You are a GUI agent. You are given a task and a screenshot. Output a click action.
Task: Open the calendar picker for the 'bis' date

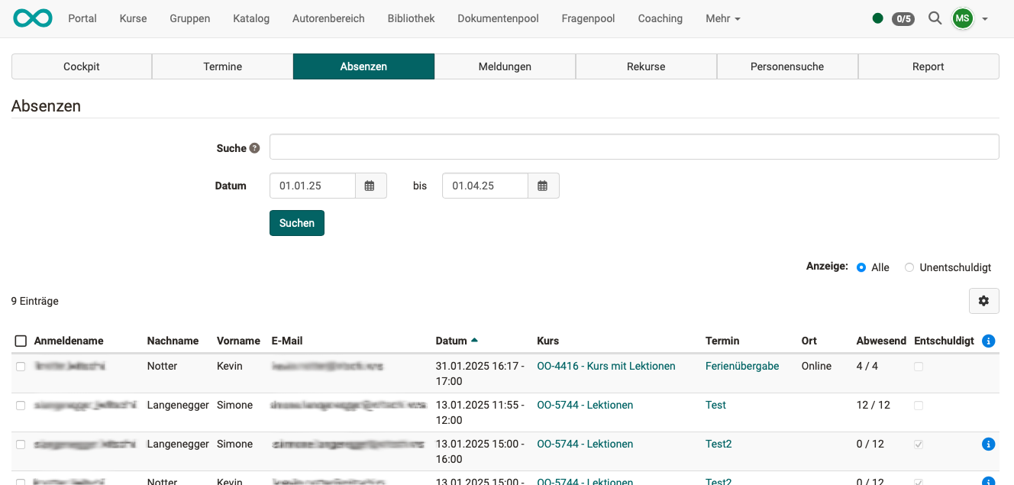544,185
